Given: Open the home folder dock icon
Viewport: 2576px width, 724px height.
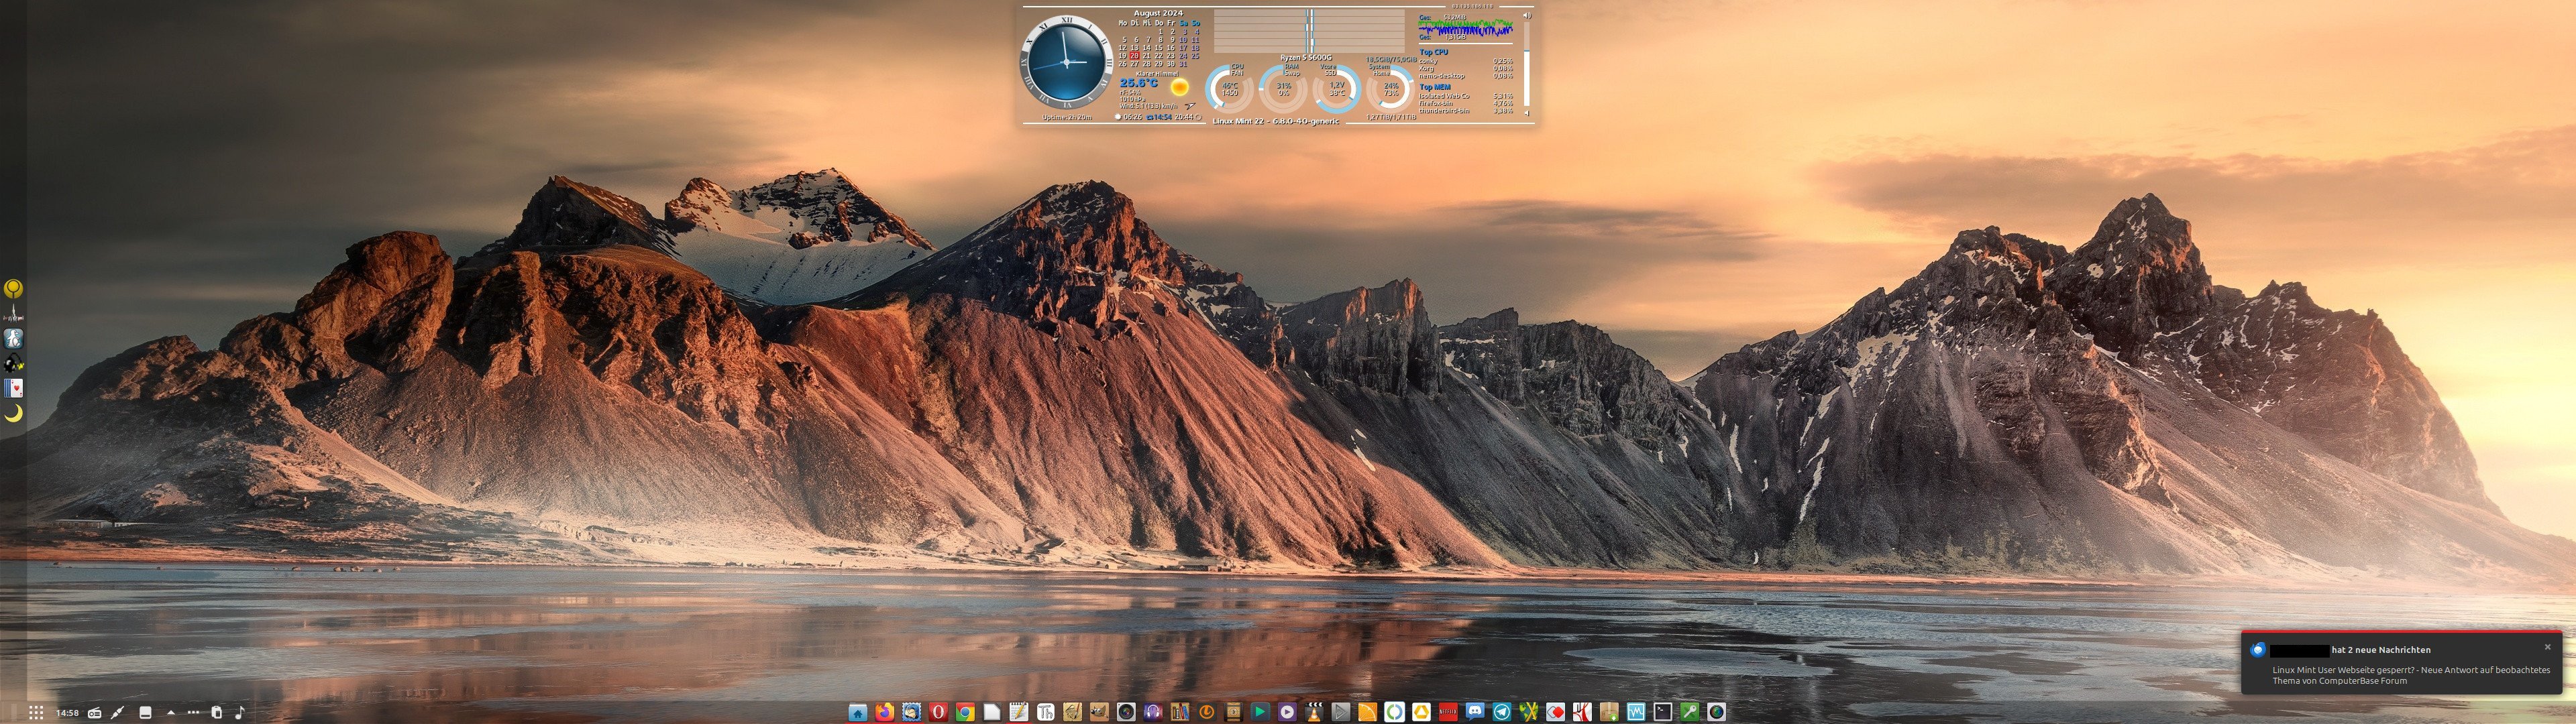Looking at the screenshot, I should click(x=857, y=712).
